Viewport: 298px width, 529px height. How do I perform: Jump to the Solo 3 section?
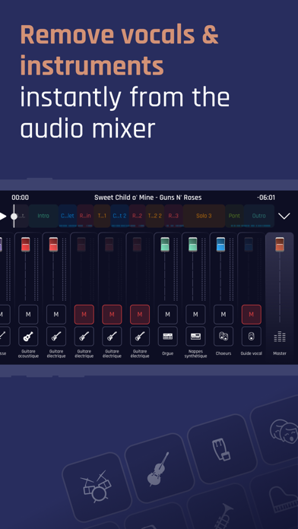click(x=204, y=216)
